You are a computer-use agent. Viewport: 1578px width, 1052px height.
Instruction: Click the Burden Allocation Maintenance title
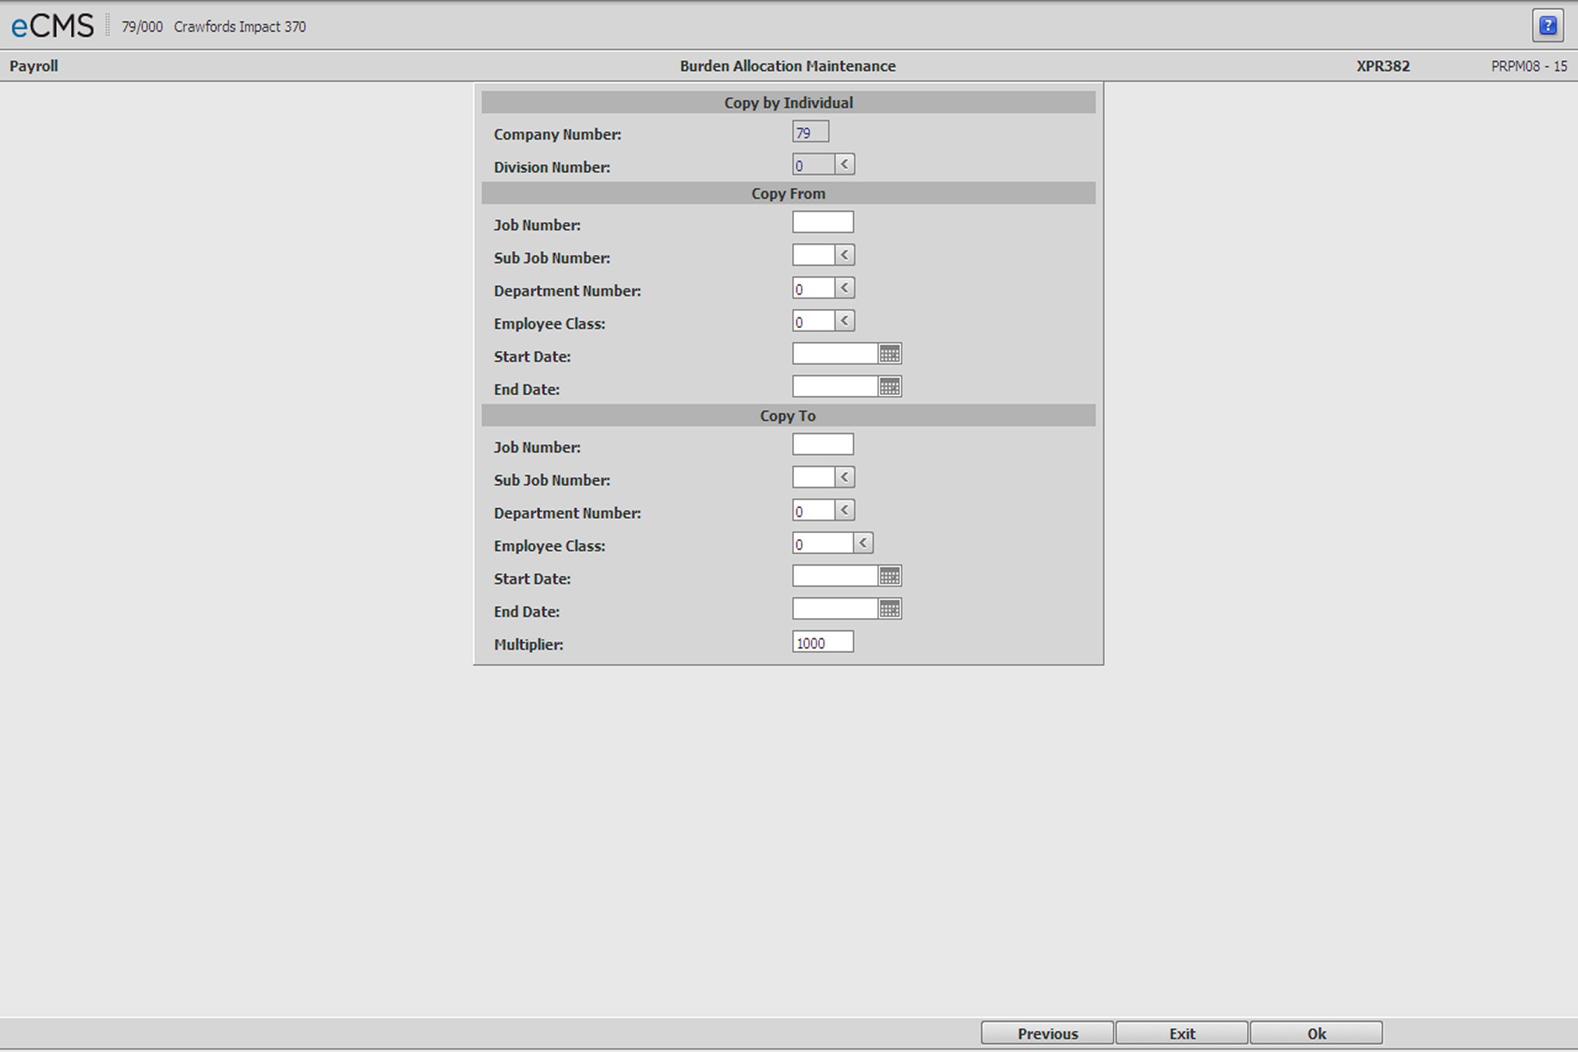(x=788, y=66)
